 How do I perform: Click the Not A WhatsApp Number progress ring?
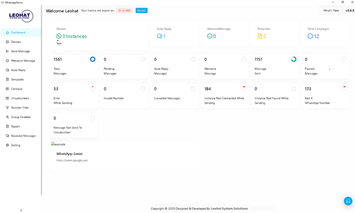tap(344, 88)
